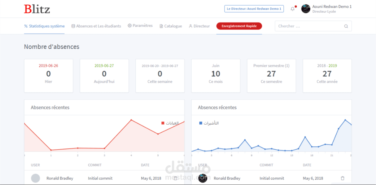Focus the Chercher search field

[313, 26]
